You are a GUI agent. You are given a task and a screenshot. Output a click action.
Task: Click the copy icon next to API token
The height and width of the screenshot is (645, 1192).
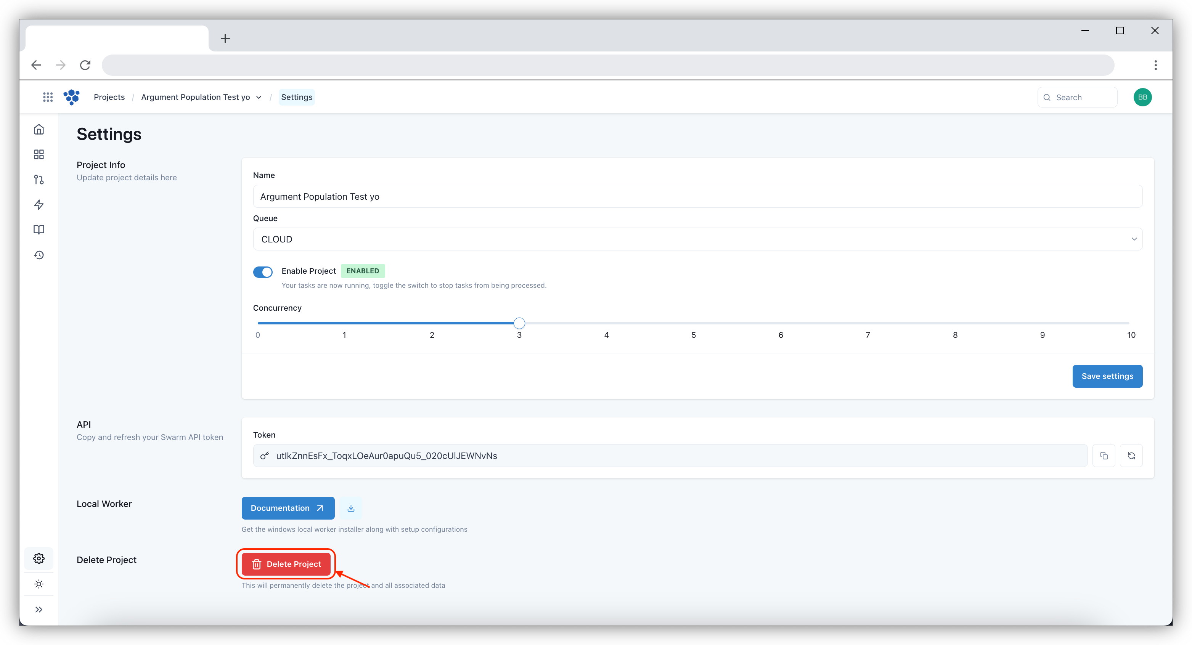click(x=1104, y=455)
